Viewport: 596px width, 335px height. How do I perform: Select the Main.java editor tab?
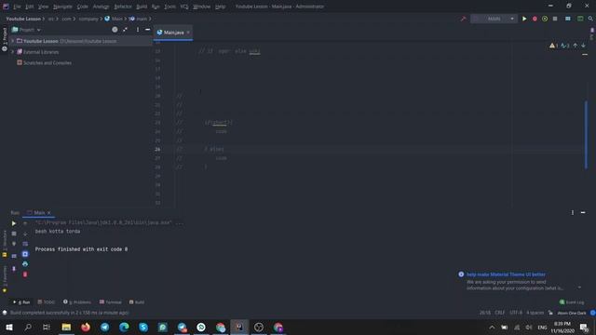(173, 33)
